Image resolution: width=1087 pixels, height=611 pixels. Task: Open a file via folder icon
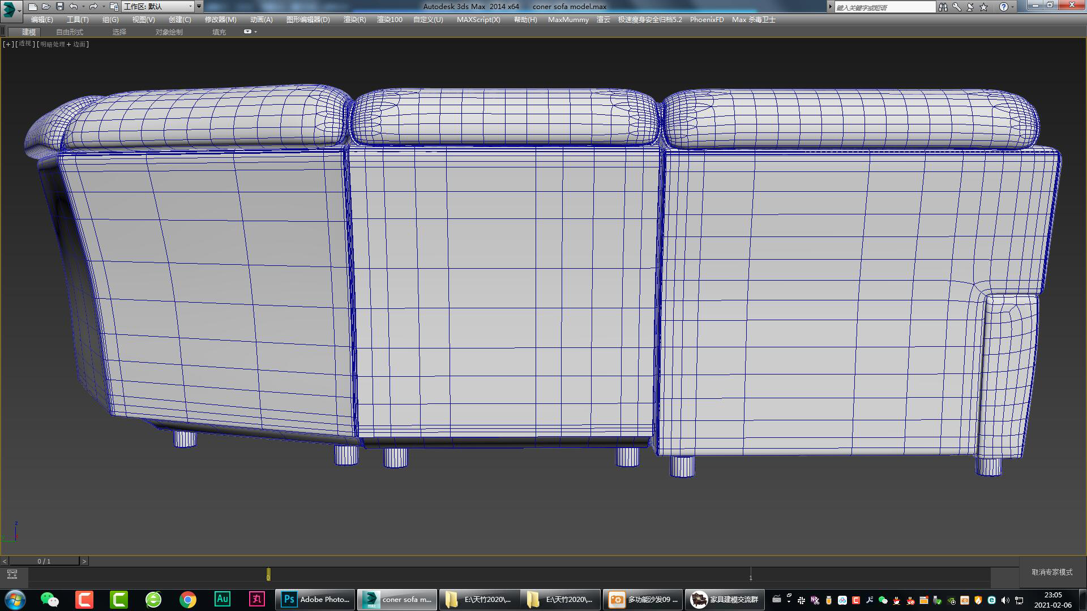pyautogui.click(x=46, y=7)
